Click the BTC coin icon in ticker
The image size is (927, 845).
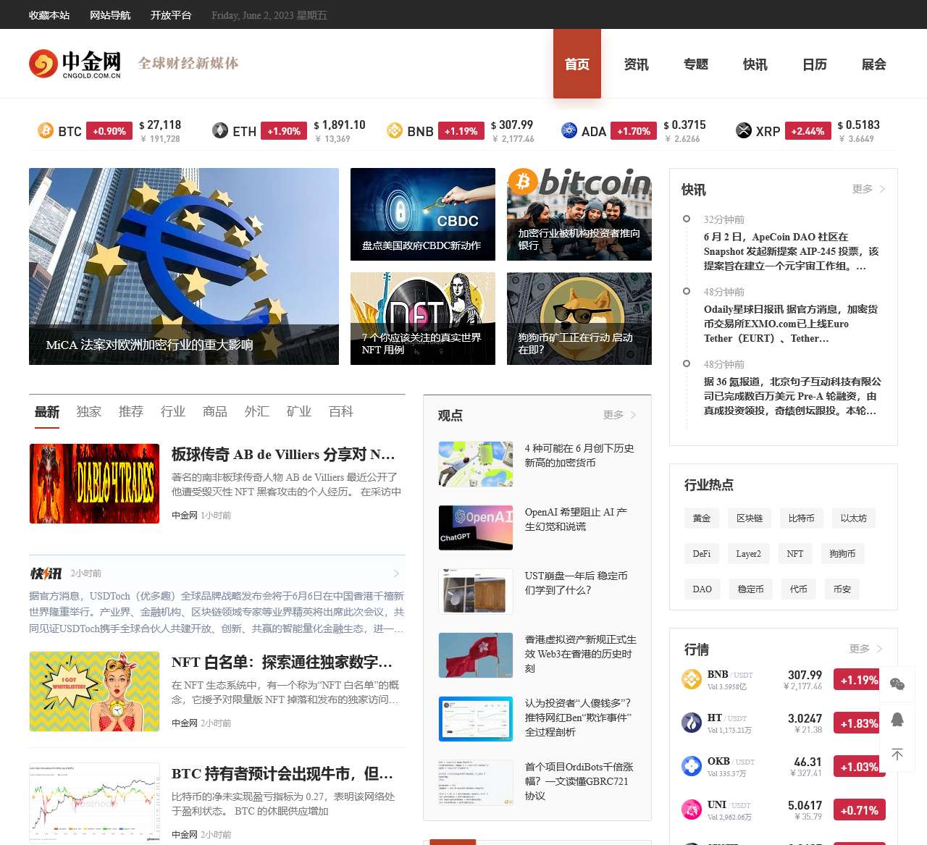tap(46, 130)
